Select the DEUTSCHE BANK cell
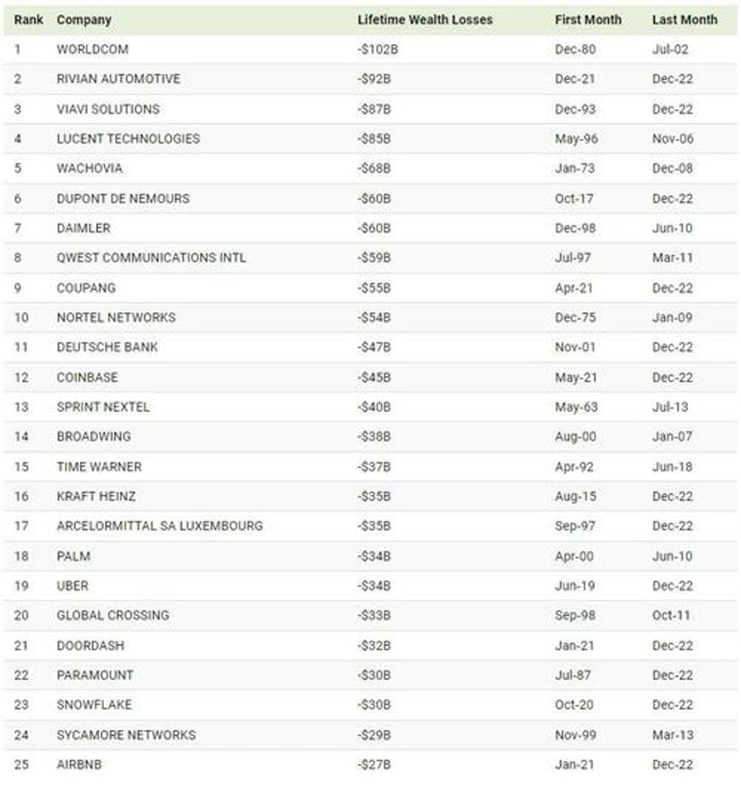This screenshot has height=785, width=741. click(107, 346)
